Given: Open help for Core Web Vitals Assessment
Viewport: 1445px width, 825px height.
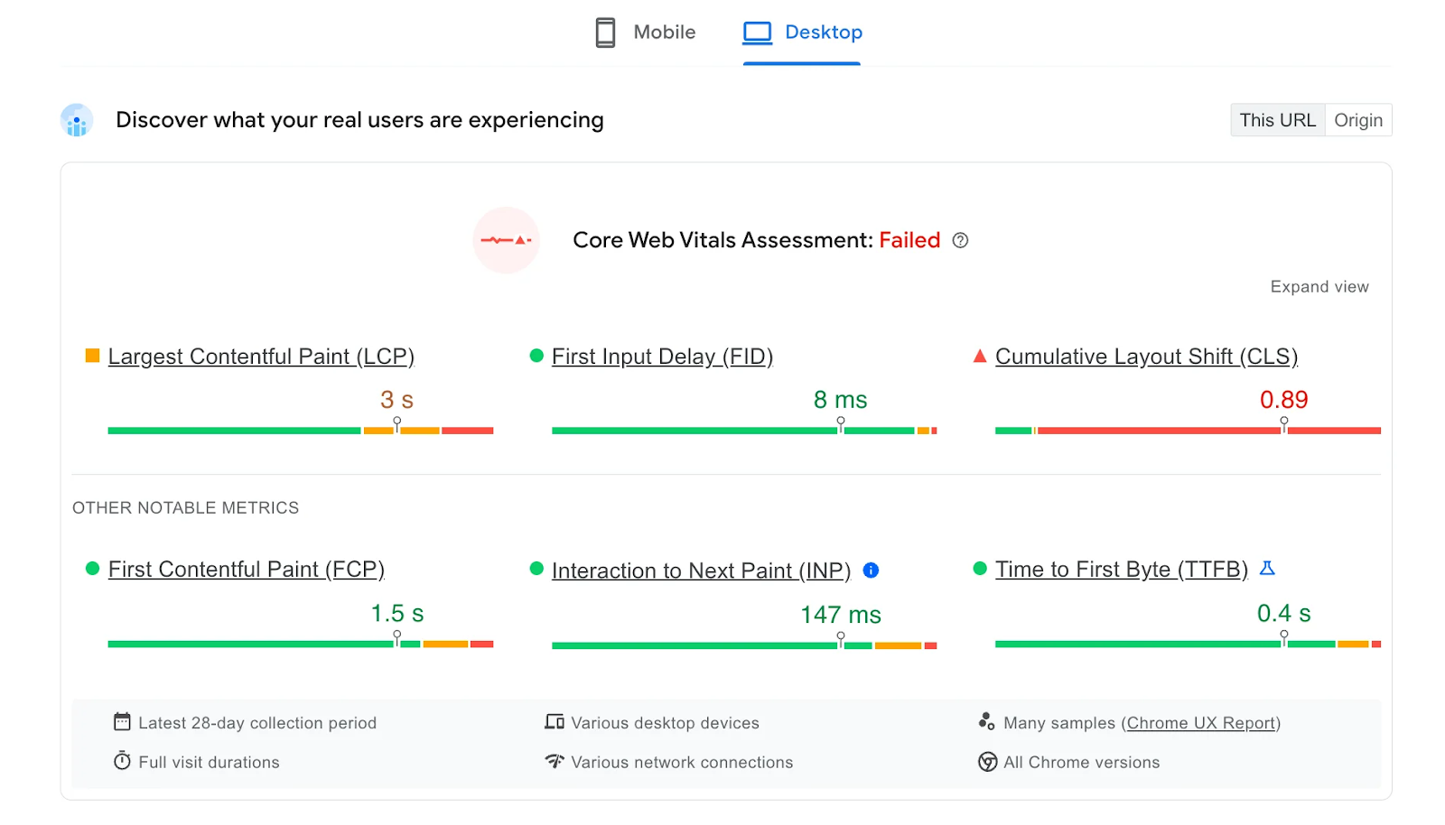Looking at the screenshot, I should tap(960, 240).
